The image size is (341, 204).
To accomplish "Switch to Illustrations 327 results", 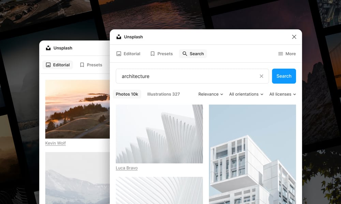I will (163, 94).
